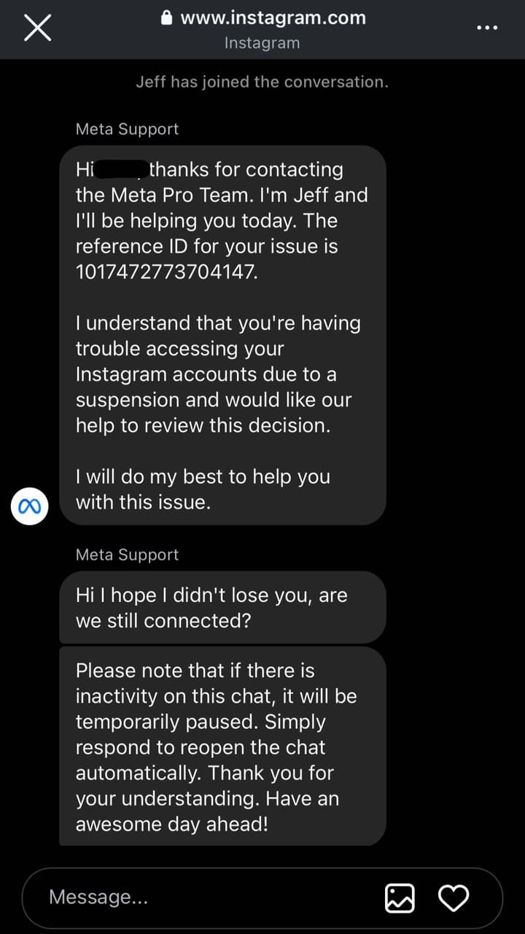This screenshot has width=525, height=934.
Task: Tap the 'are we still connected?' message bubble
Action: click(x=222, y=607)
